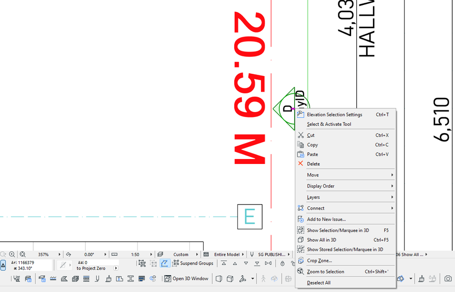Viewport: 455px width, 292px height.
Task: Expand the Layers submenu
Action: click(x=346, y=197)
